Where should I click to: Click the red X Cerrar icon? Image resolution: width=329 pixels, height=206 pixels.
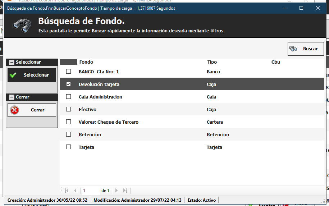[x=14, y=110]
